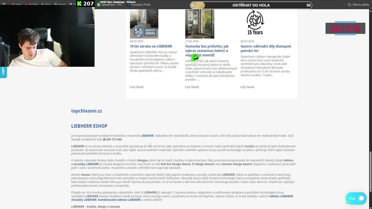Click the phone number 605 727 860
372x209 pixels.
[114, 140]
